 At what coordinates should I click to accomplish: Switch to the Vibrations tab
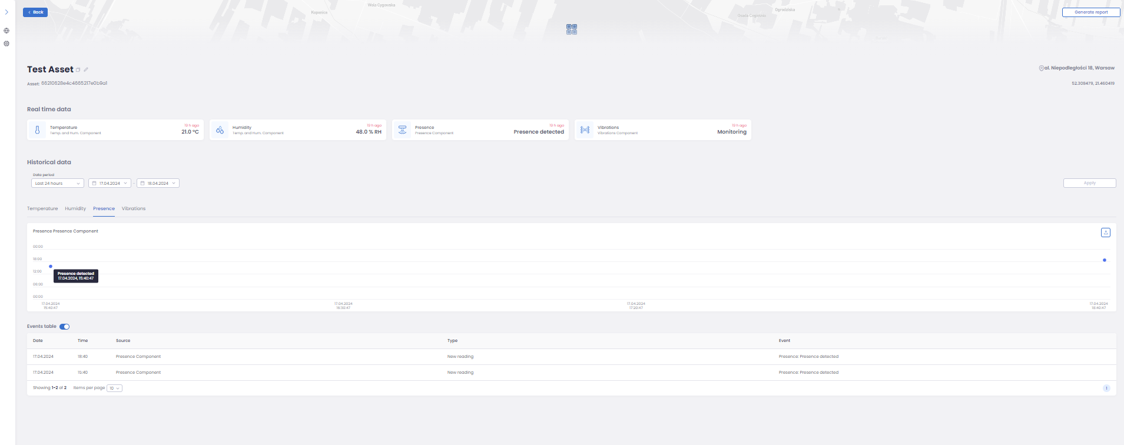(x=134, y=208)
